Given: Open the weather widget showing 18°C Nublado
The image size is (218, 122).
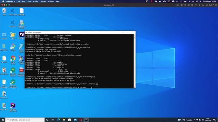Looking at the screenshot, I should pyautogui.click(x=185, y=120).
